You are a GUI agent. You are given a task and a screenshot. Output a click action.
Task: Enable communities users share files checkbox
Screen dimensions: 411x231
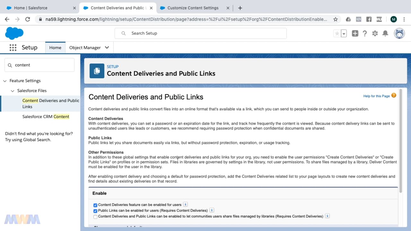tap(95, 217)
